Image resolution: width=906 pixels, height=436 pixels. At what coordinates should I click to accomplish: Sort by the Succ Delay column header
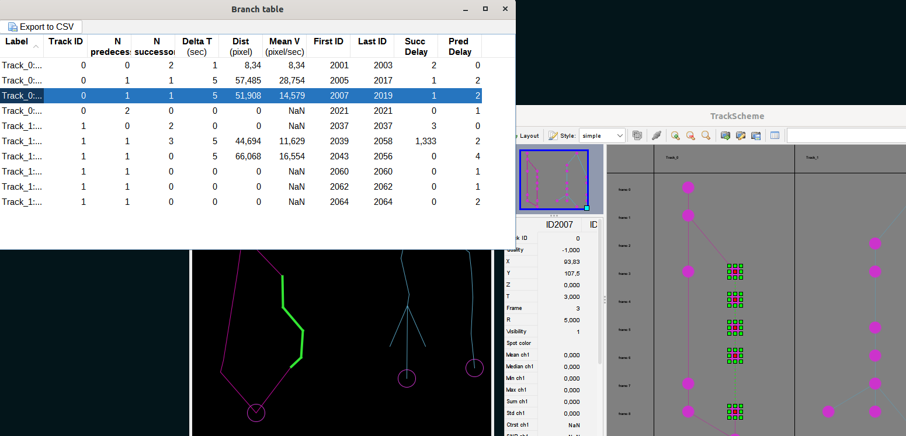(416, 46)
